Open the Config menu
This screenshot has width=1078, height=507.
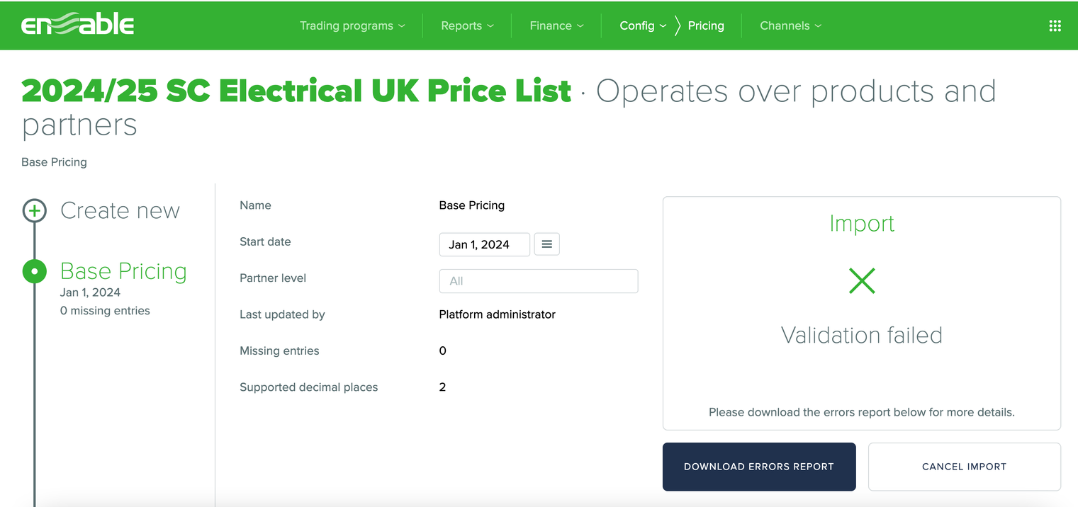pyautogui.click(x=643, y=26)
